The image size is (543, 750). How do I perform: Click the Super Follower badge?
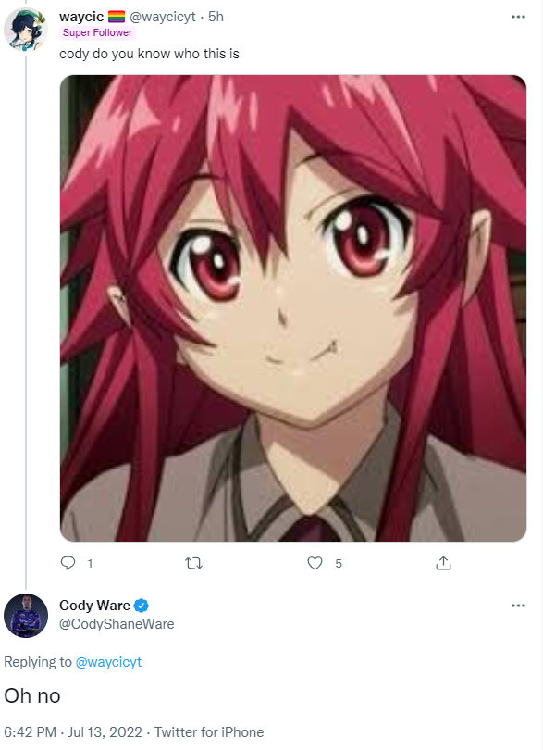point(97,32)
